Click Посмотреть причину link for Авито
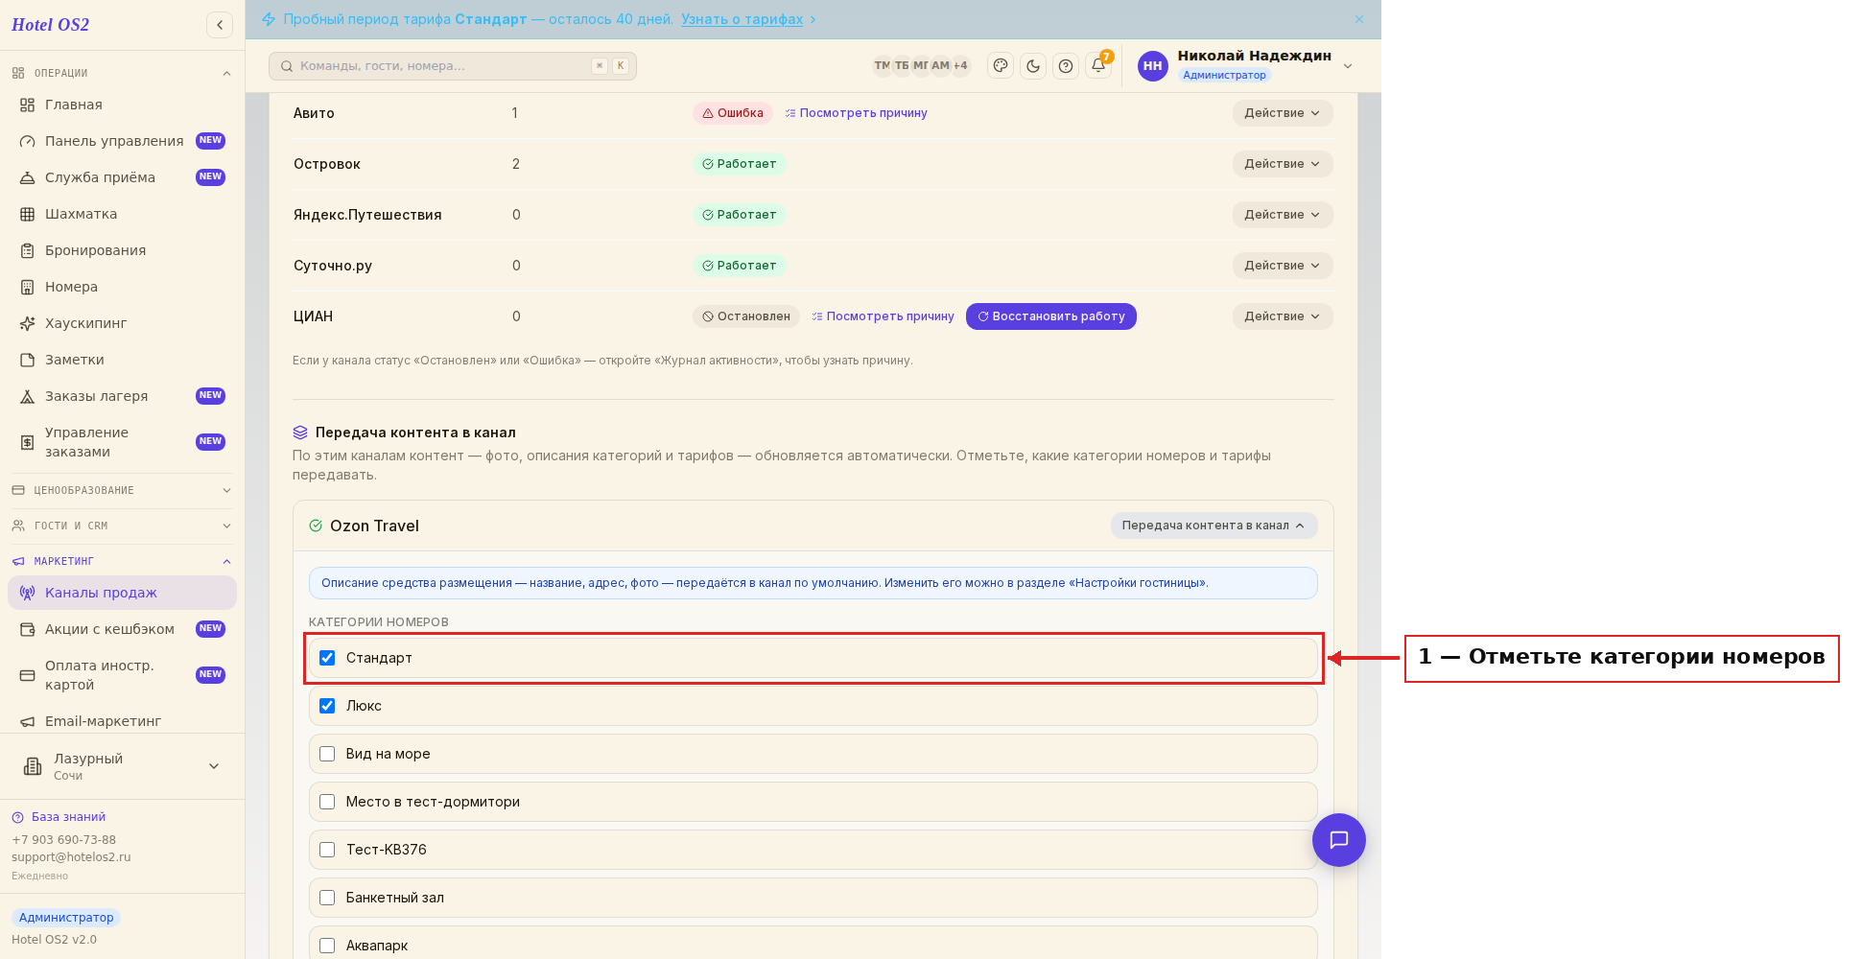 coord(856,113)
